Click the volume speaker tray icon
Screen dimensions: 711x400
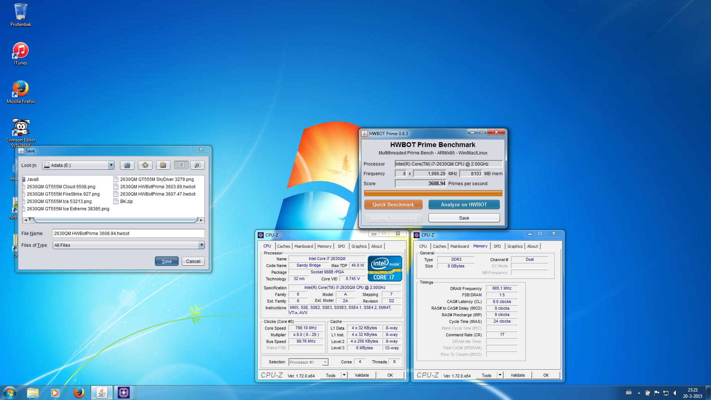point(675,393)
